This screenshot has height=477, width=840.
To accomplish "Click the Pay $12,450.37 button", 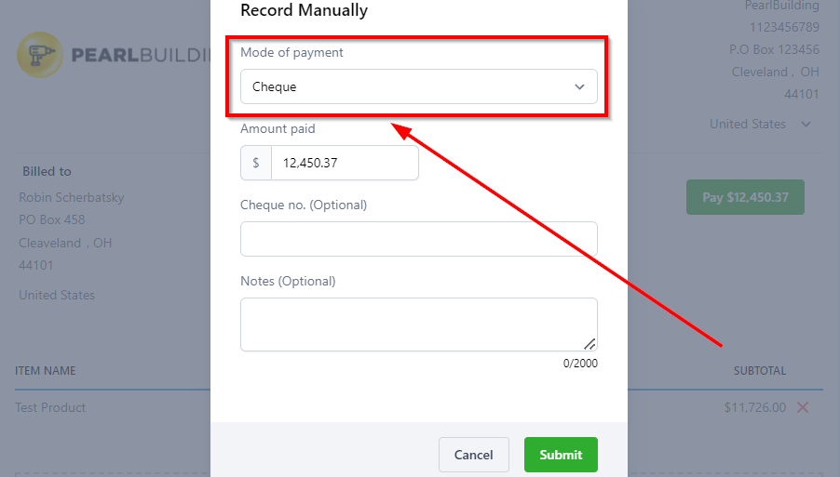I will point(745,197).
